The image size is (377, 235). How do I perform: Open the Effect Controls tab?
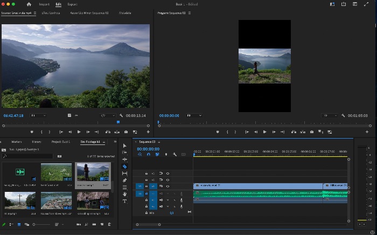point(51,13)
